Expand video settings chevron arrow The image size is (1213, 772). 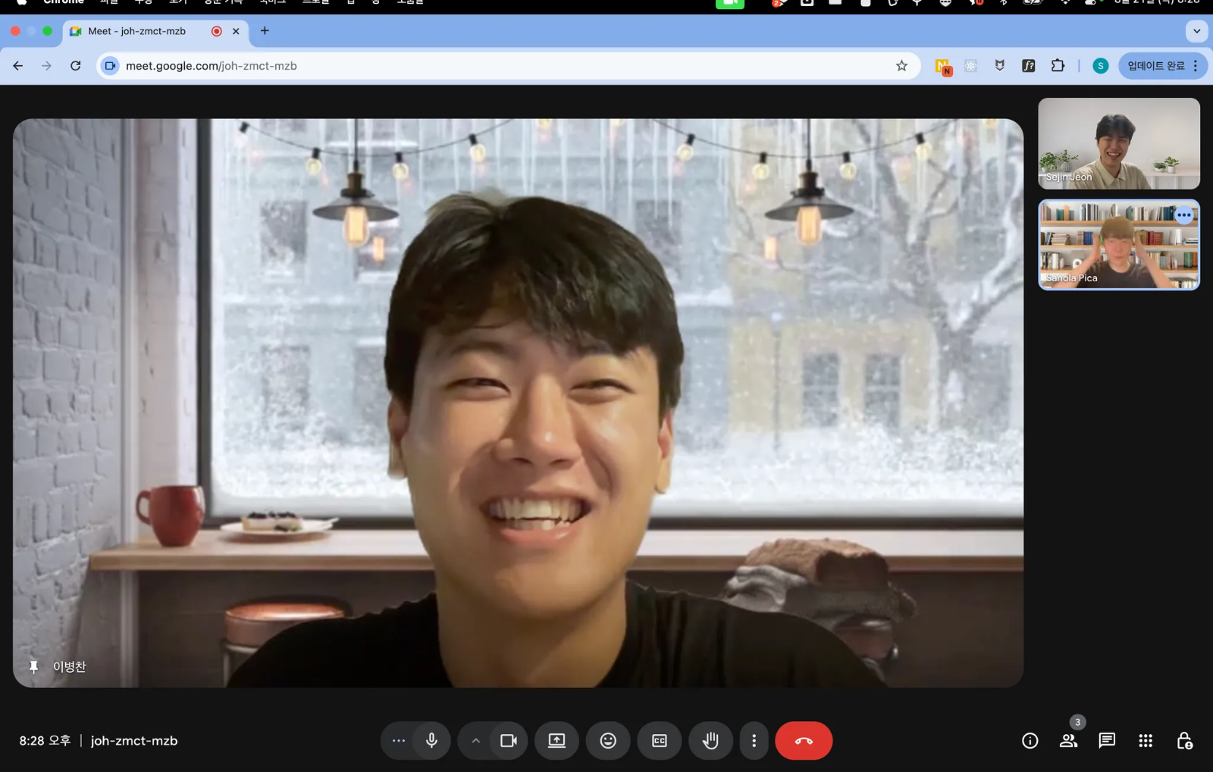475,740
